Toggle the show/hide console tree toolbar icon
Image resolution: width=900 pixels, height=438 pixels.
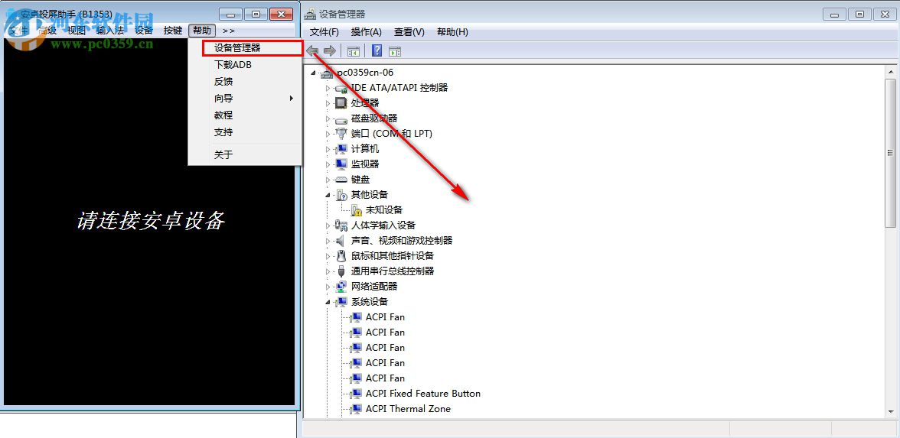pyautogui.click(x=353, y=51)
